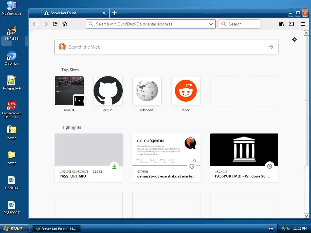
Task: Open the Library view icon
Action: 282,24
